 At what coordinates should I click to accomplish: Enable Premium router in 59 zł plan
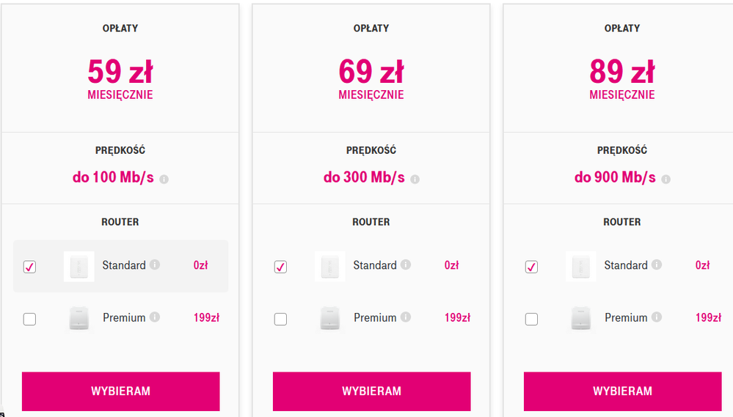pyautogui.click(x=29, y=319)
